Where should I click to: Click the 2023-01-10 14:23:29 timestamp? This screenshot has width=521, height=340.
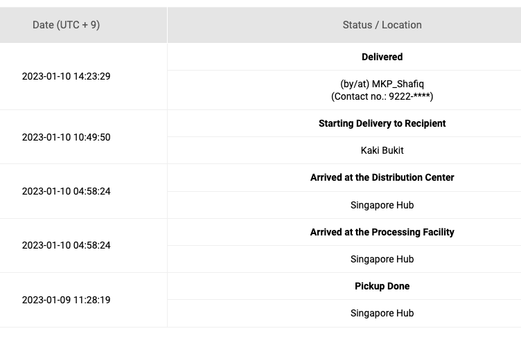click(x=66, y=77)
